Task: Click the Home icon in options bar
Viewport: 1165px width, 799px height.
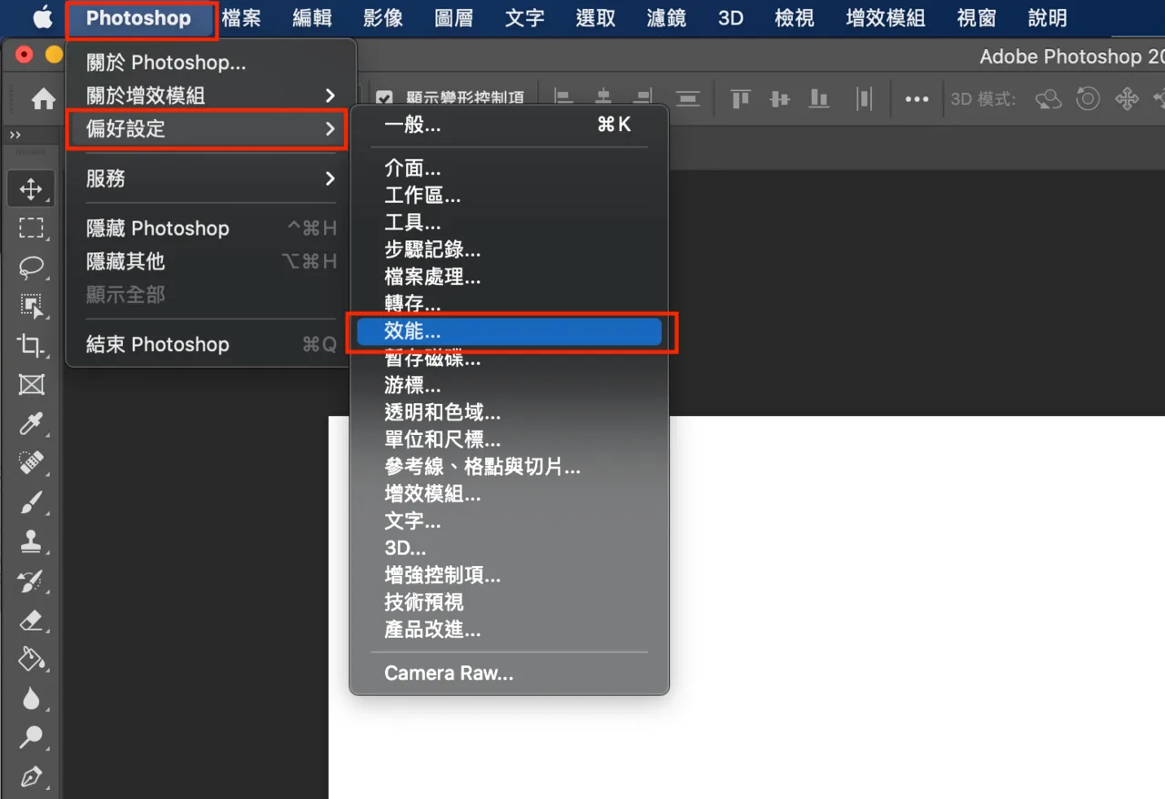Action: (44, 99)
